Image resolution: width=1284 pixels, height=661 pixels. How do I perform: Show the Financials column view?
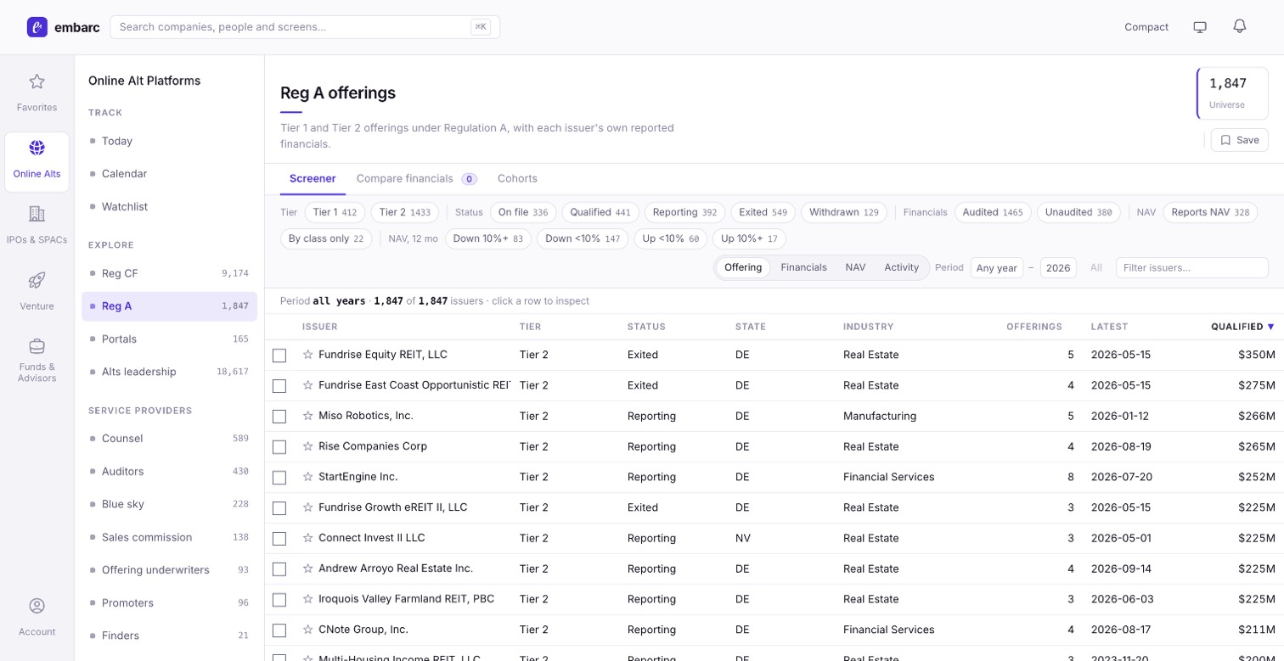[x=803, y=267]
